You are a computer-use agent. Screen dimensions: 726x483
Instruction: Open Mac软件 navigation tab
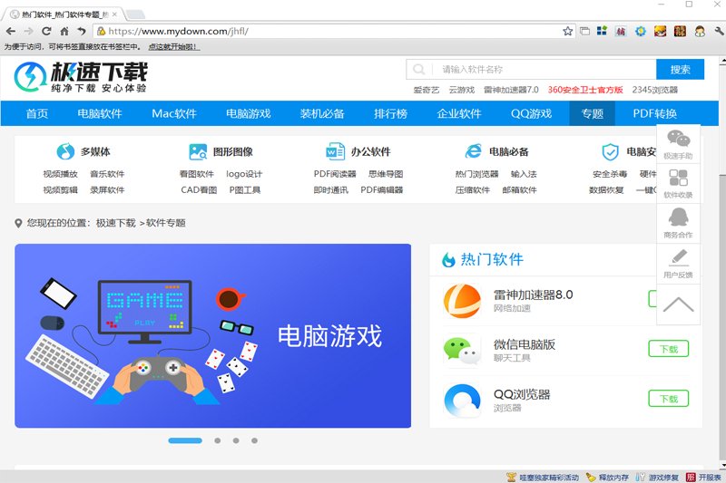[174, 113]
